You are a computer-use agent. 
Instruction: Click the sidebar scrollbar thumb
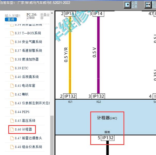52,135
